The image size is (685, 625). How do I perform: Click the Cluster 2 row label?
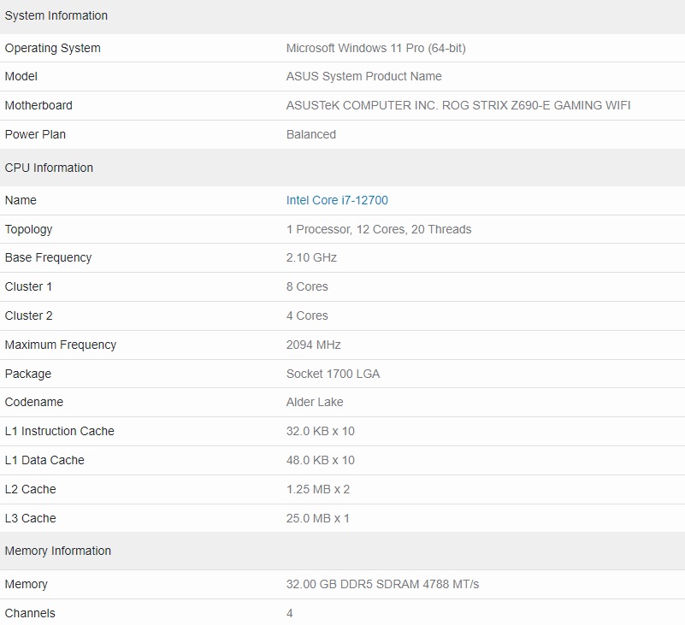(x=28, y=315)
